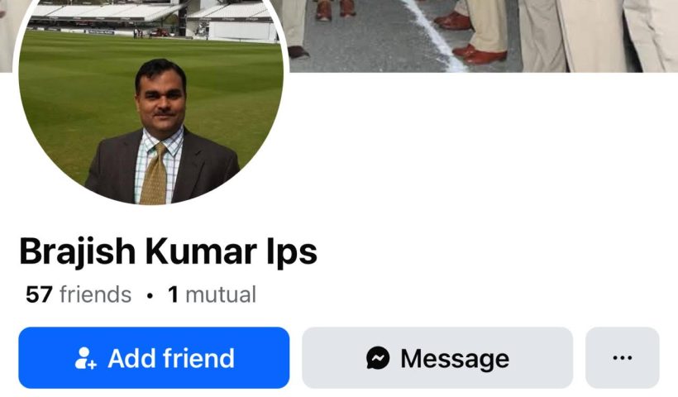Image resolution: width=678 pixels, height=397 pixels.
Task: Click the man's face in profile photo
Action: click(161, 102)
